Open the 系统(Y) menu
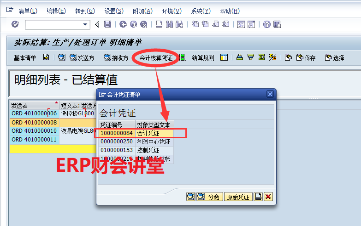Image resolution: width=361 pixels, height=226 pixels. click(201, 11)
